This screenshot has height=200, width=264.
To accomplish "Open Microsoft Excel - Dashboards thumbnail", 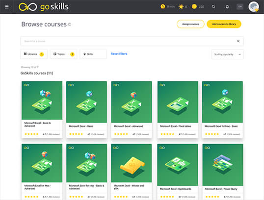I will coord(178,165).
